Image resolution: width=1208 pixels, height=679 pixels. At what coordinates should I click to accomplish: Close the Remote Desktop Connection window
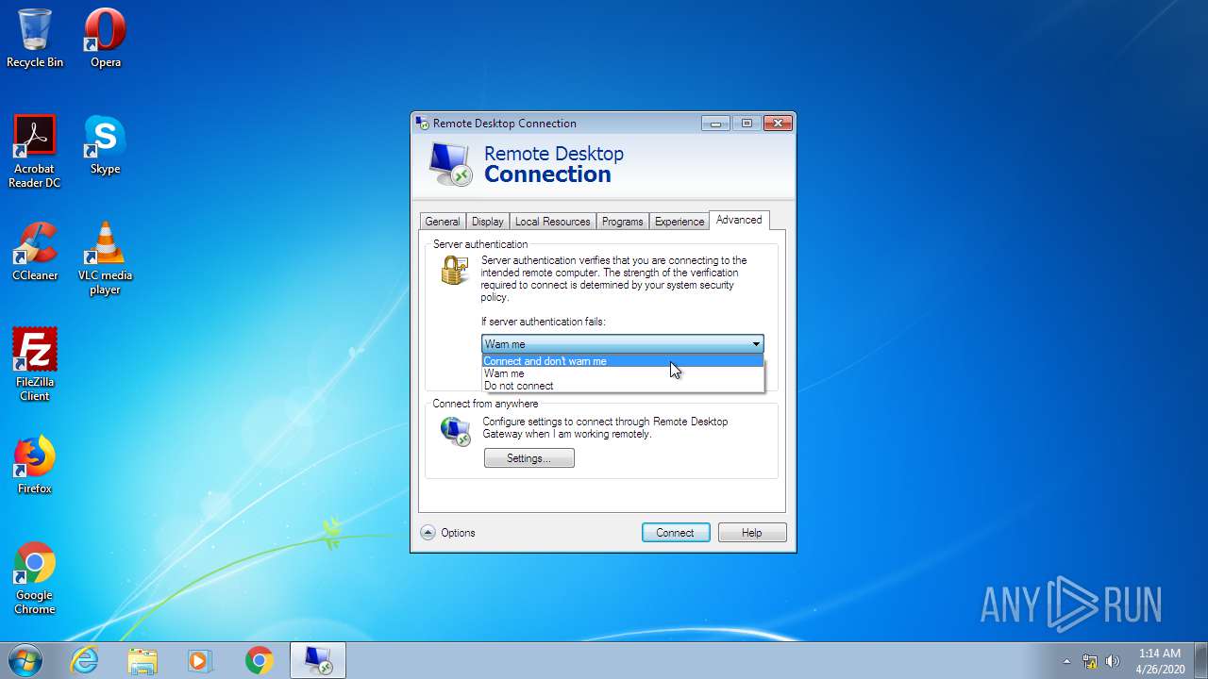(x=777, y=124)
